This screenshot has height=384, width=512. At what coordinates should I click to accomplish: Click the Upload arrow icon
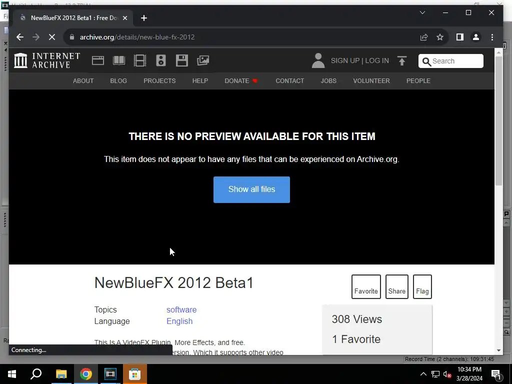point(402,60)
